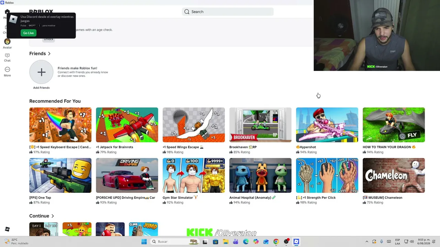This screenshot has height=247, width=440.
Task: Open the Windows Start menu
Action: (x=144, y=242)
